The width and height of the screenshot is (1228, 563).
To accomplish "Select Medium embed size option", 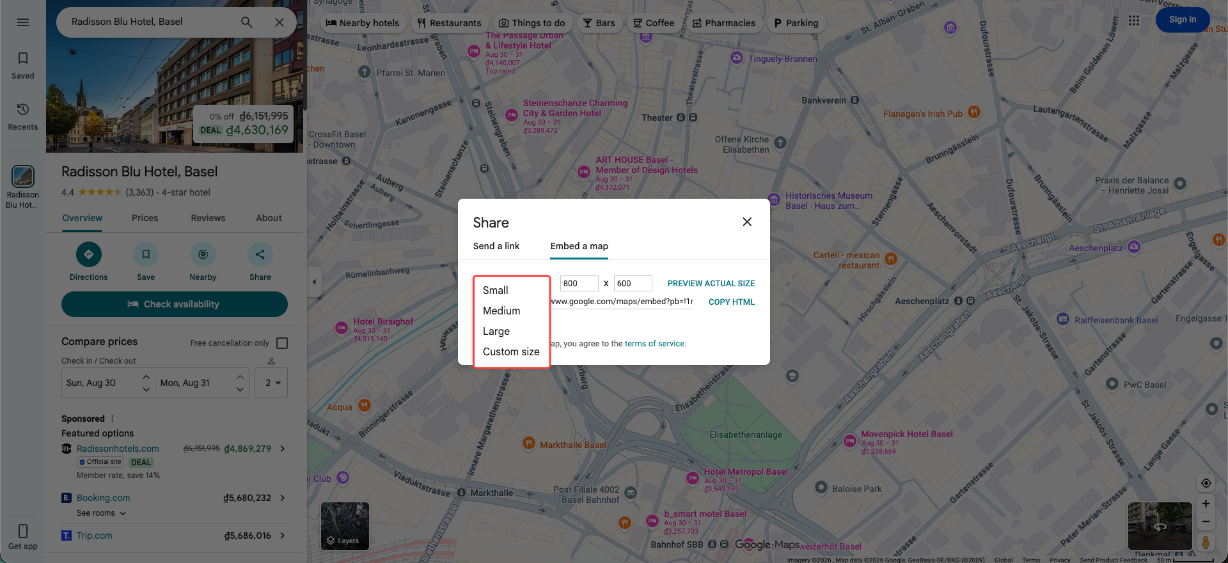I will point(511,311).
